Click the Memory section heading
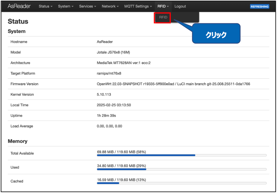Viewport: 277px width, 193px height. click(18, 141)
